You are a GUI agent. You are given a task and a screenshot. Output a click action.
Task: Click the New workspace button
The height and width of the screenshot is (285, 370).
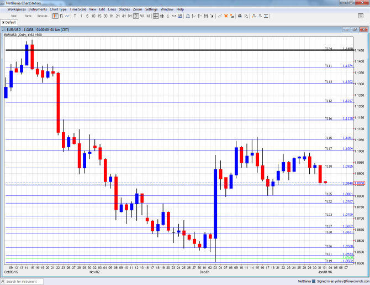(14, 16)
